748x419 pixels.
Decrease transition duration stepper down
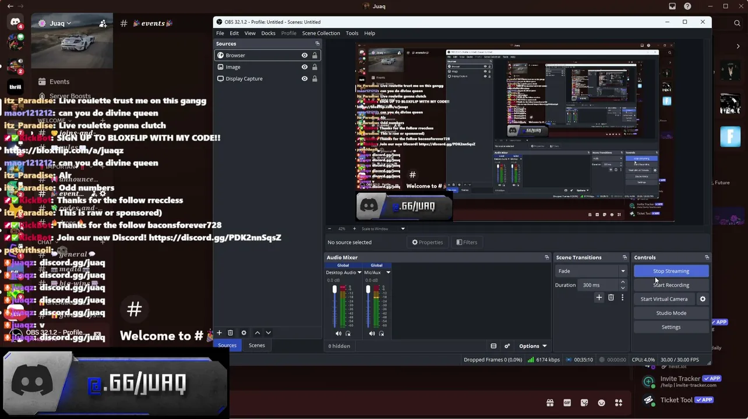[x=623, y=287]
